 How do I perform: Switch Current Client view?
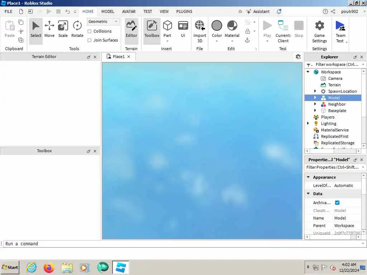click(283, 32)
